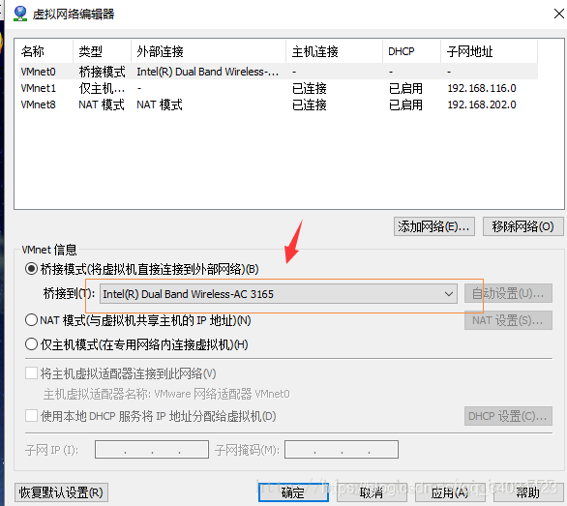Open NAT 设置(S)... button
Viewport: 567px width, 506px height.
tap(508, 320)
